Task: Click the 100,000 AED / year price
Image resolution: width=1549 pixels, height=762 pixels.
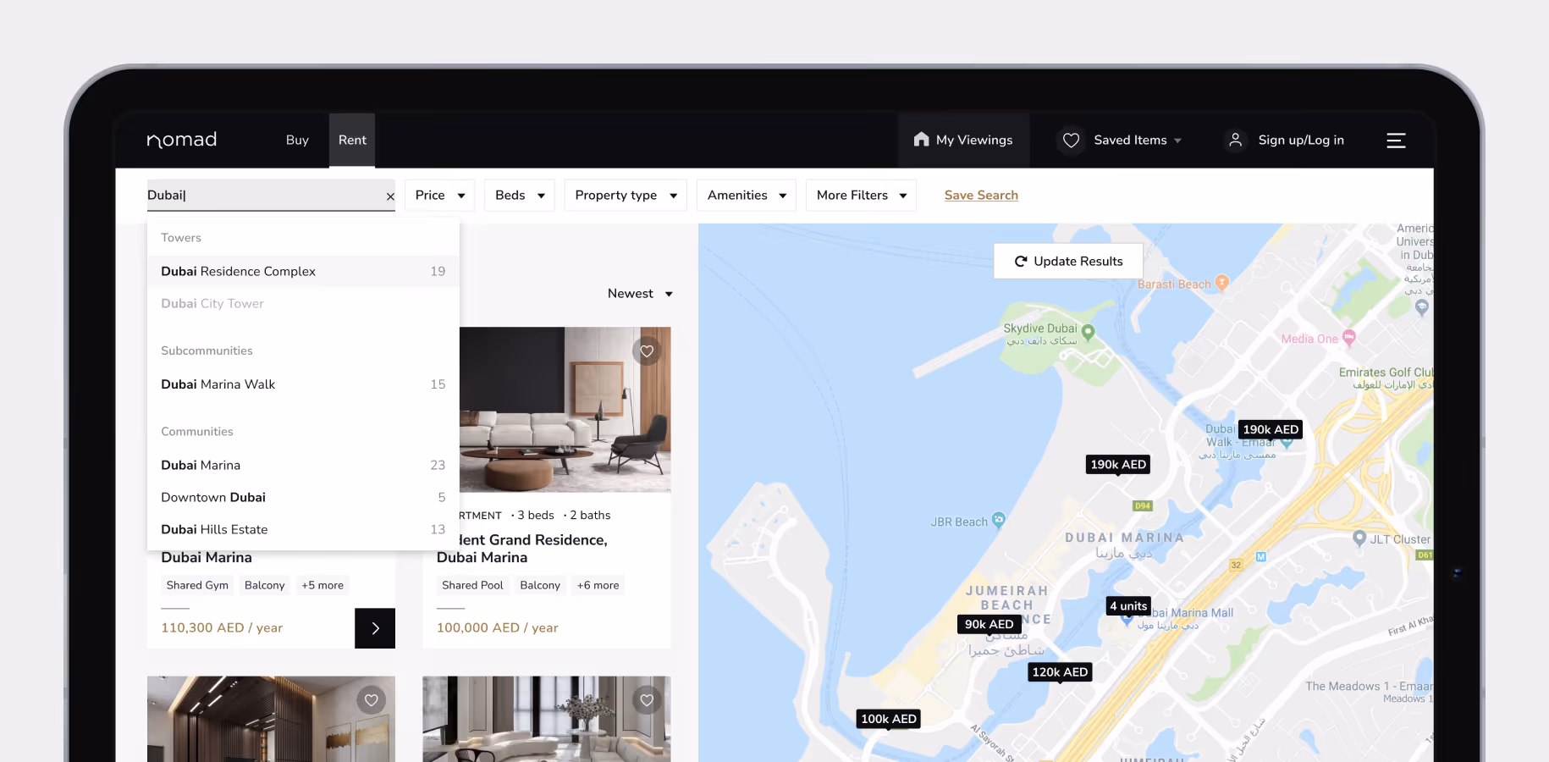Action: pyautogui.click(x=498, y=628)
